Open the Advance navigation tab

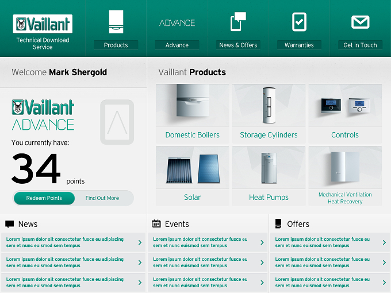coord(177,45)
